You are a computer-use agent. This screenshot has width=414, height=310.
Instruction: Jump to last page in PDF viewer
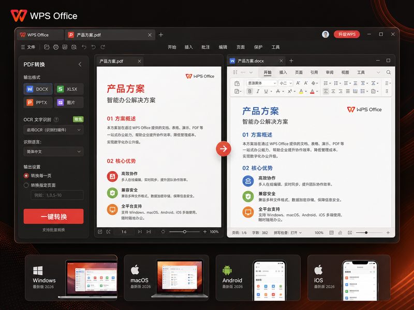(149, 231)
